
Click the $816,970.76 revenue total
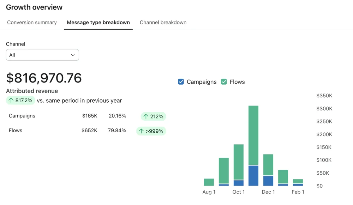point(44,78)
